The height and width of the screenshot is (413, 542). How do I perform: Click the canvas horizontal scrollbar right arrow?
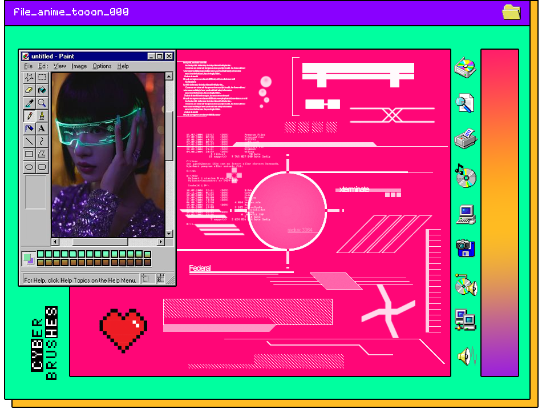pos(161,242)
